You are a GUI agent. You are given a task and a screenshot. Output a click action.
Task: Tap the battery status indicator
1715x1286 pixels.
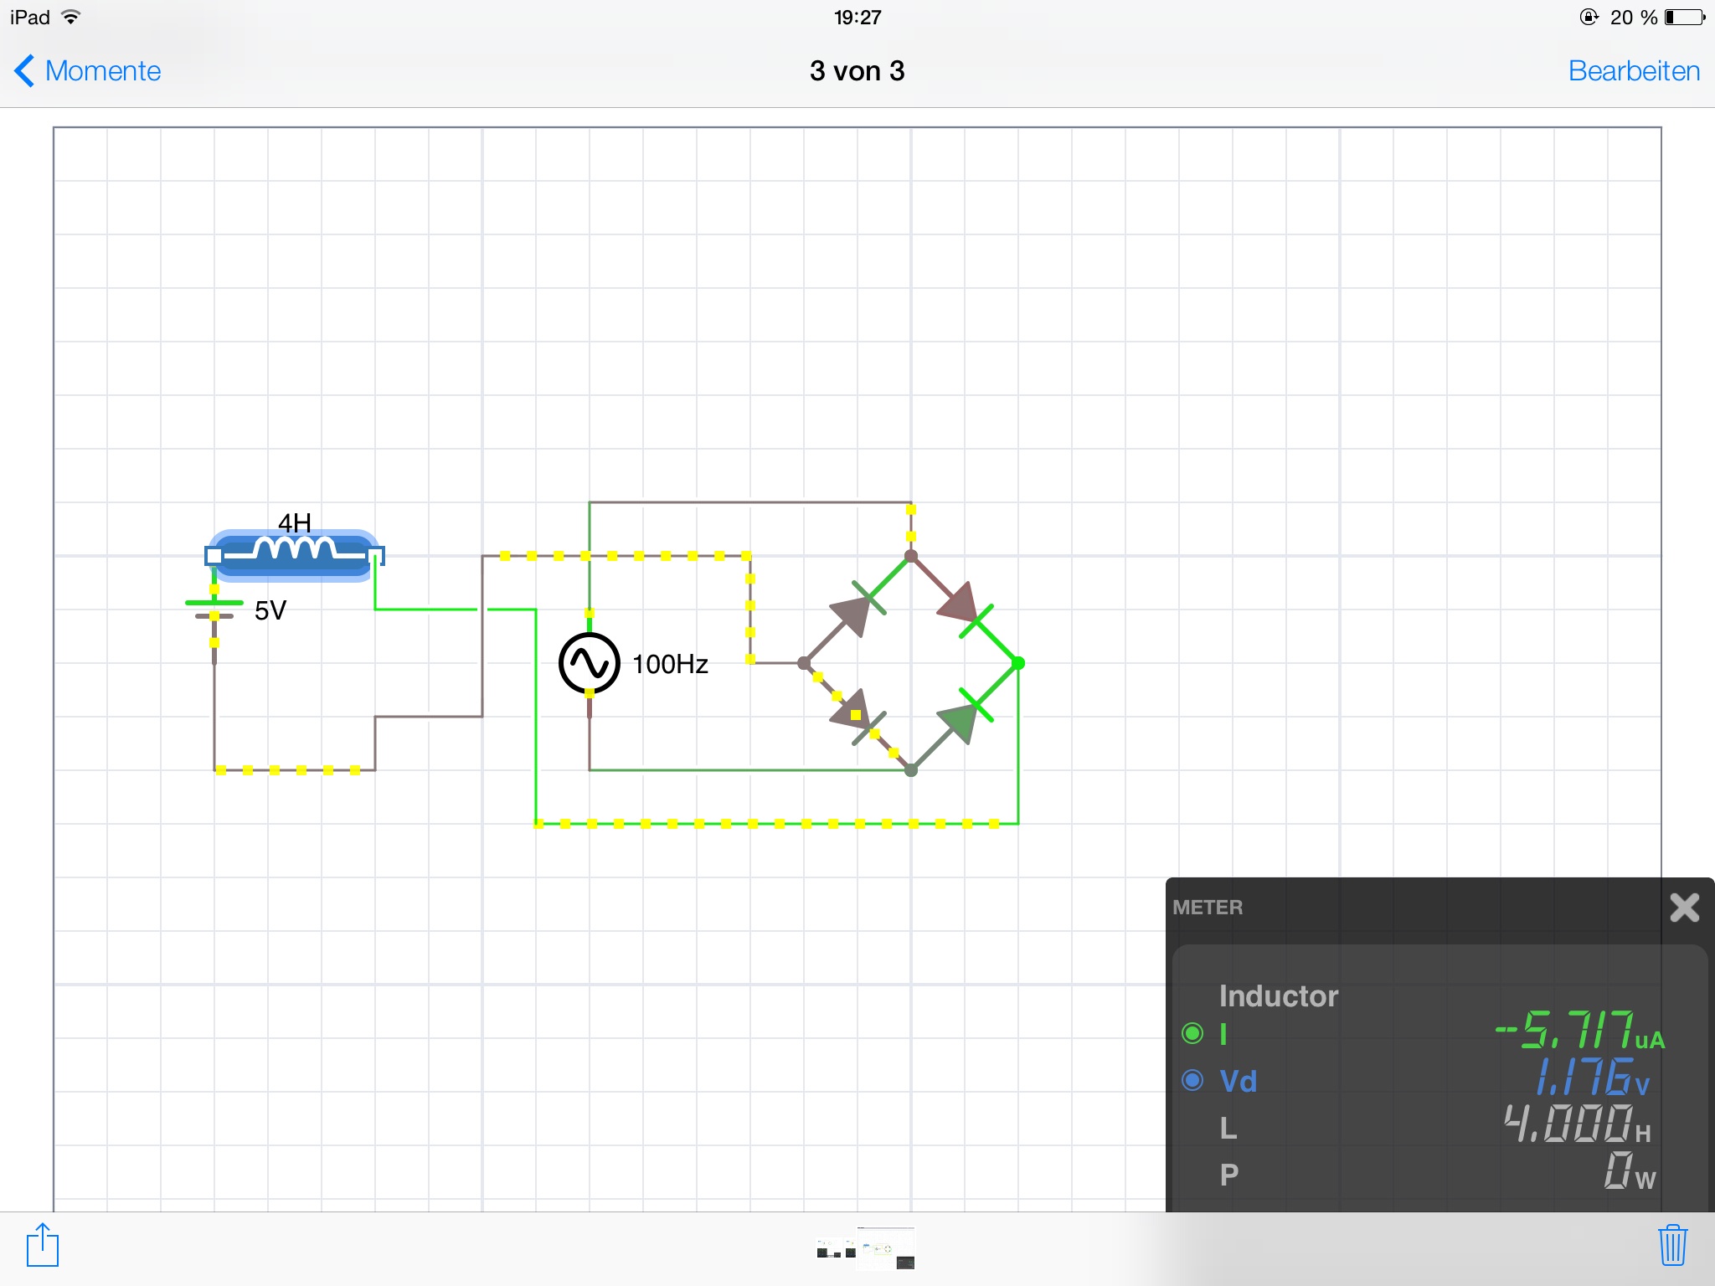coord(1685,18)
